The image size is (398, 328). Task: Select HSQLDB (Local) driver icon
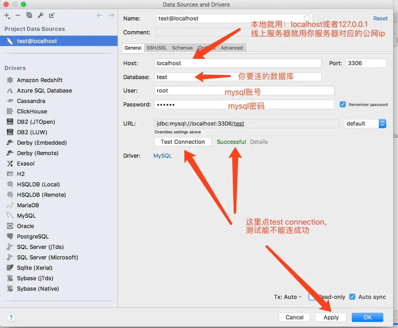click(10, 184)
